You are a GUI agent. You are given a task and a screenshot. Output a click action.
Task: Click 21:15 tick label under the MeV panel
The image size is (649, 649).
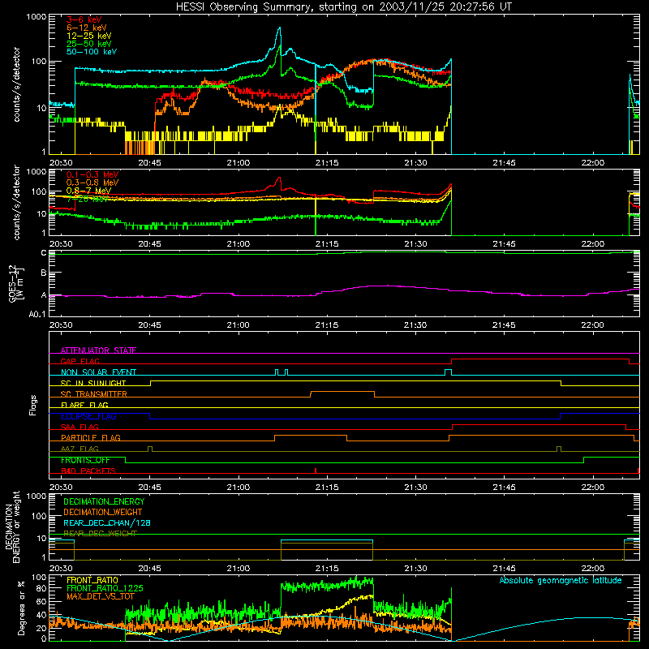click(x=327, y=244)
